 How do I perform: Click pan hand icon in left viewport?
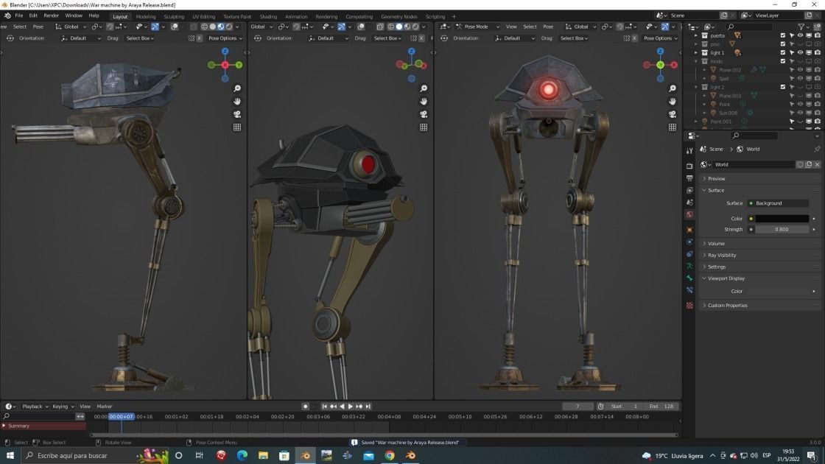(x=237, y=102)
